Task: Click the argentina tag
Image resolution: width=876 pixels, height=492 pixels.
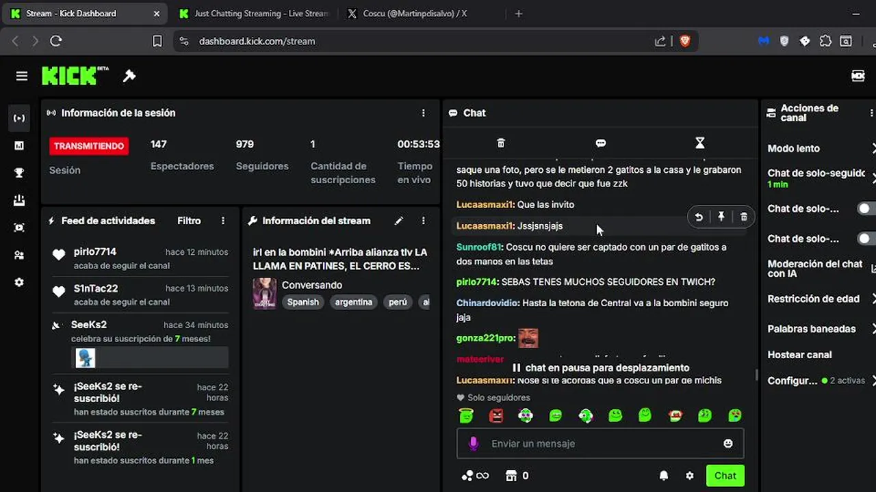Action: 354,302
